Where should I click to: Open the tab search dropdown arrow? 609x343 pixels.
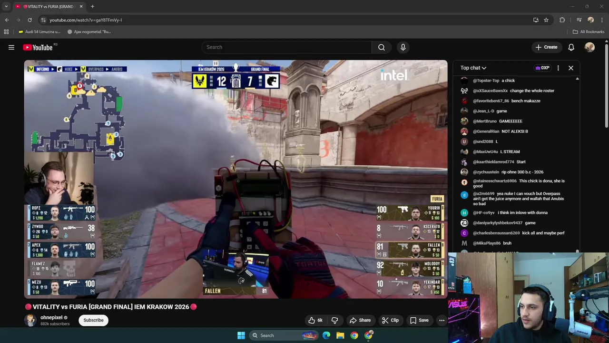(x=6, y=6)
